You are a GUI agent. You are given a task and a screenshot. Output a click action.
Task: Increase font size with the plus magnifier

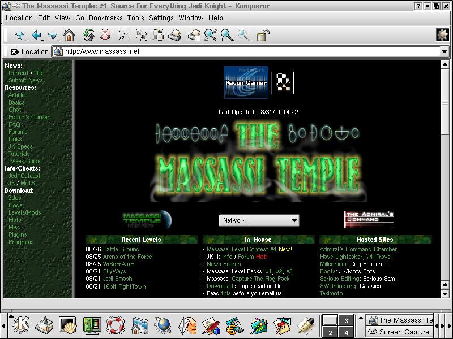coord(227,36)
